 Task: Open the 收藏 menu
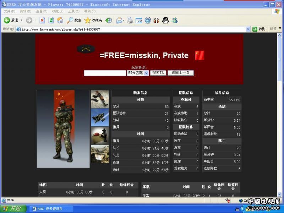tap(58, 11)
